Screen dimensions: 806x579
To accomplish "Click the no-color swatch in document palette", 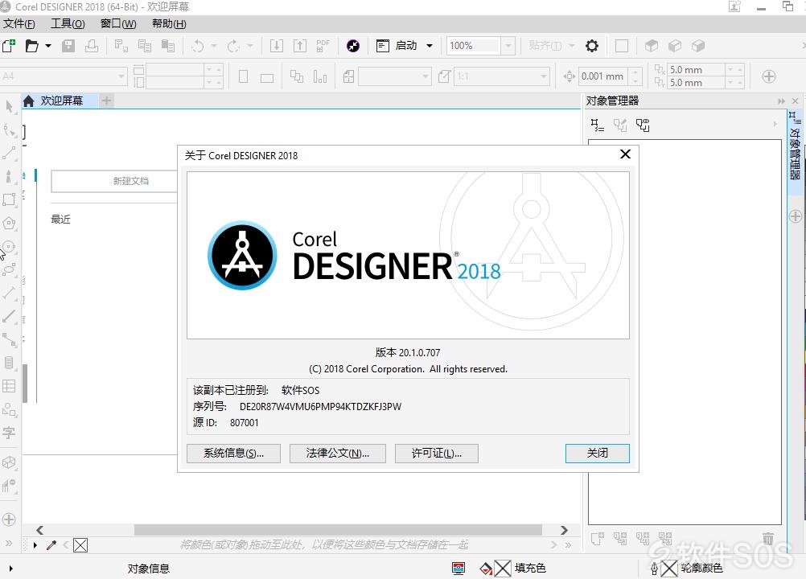I will pos(80,545).
